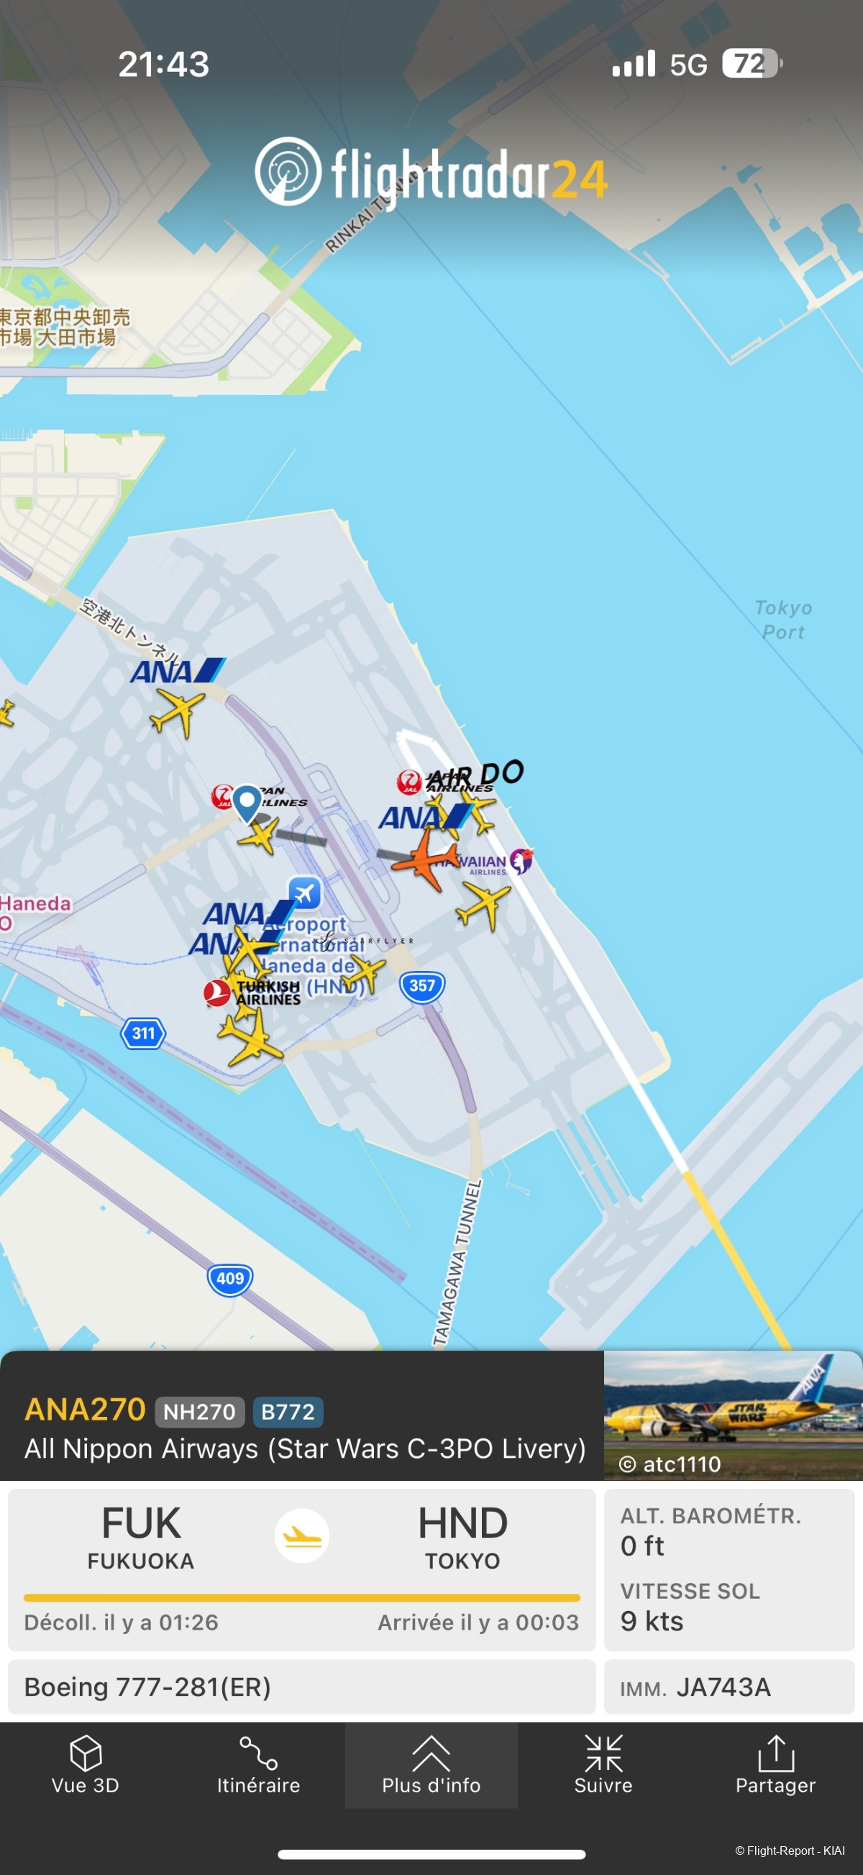
Task: Tap the blue location pin on the map
Action: [x=247, y=803]
